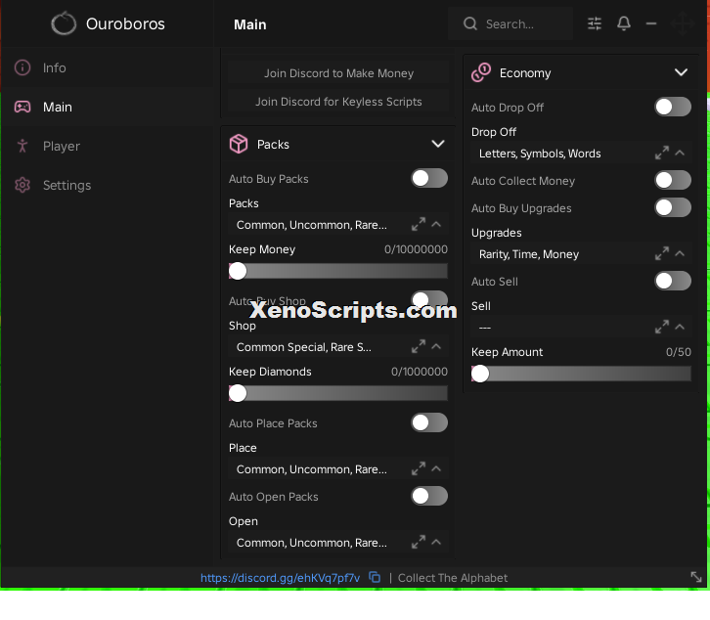Collapse the Packs section chevron
Viewport: 710px width, 620px height.
(438, 144)
